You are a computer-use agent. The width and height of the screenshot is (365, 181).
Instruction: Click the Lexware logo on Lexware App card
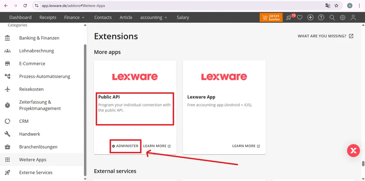[x=224, y=77]
